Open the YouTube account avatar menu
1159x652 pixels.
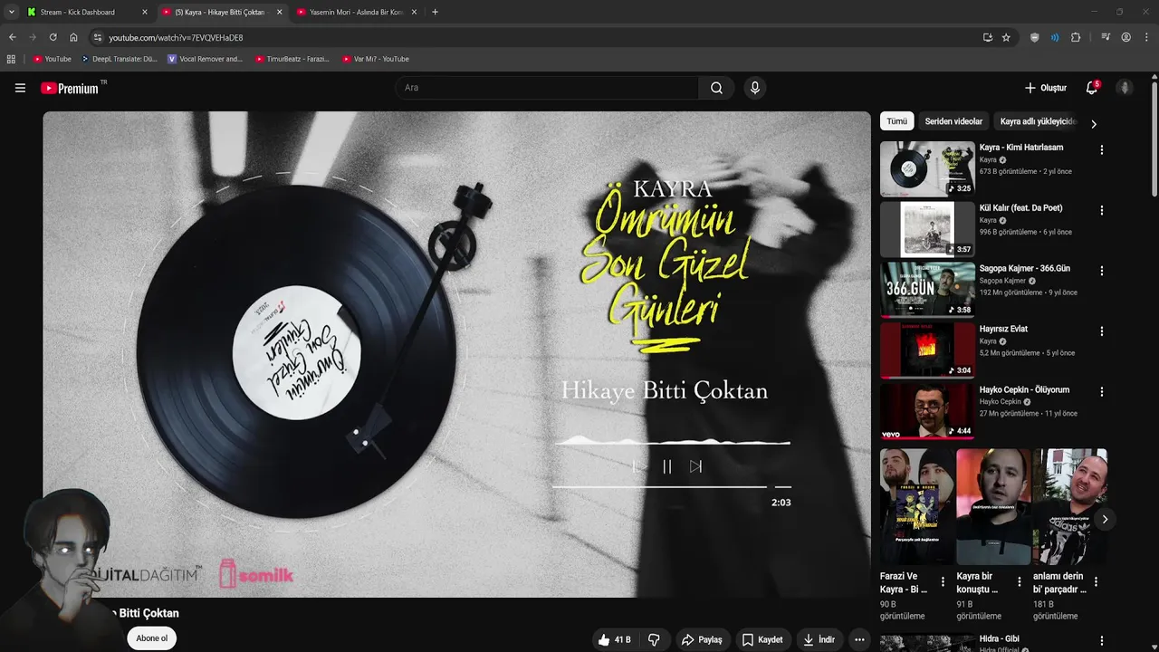1125,88
